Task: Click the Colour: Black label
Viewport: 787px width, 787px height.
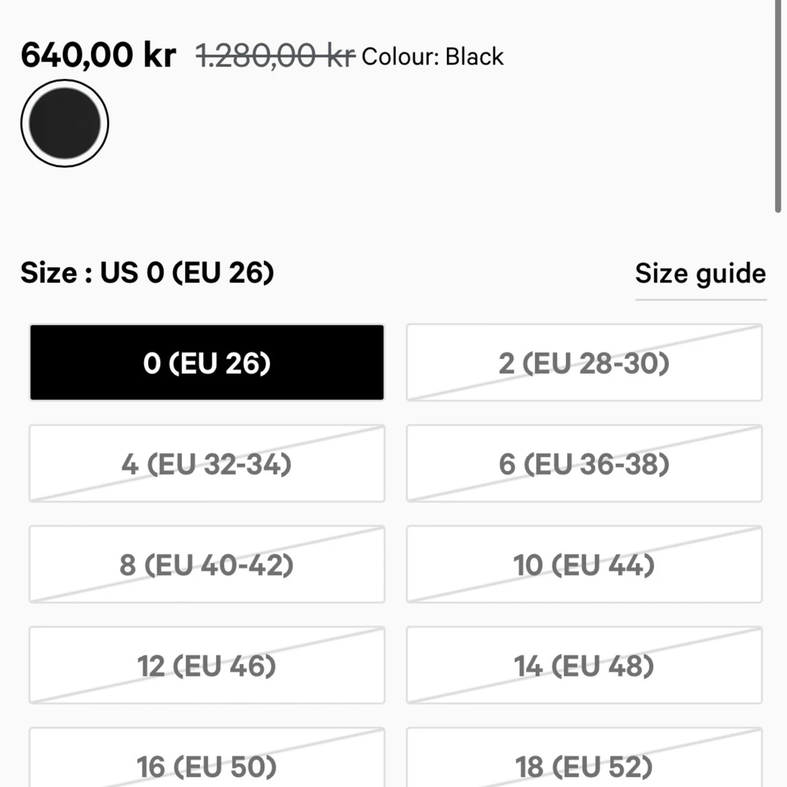Action: tap(432, 57)
